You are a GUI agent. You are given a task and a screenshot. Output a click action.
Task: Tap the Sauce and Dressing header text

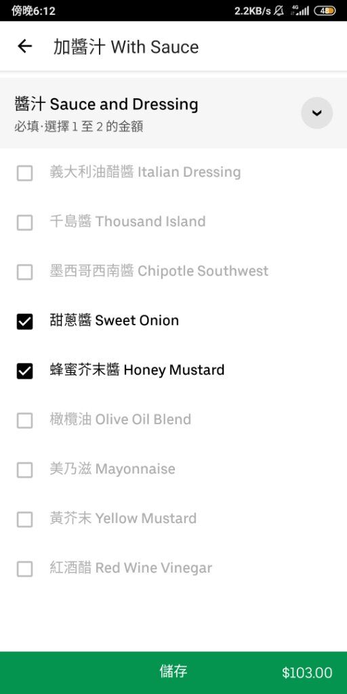[106, 104]
